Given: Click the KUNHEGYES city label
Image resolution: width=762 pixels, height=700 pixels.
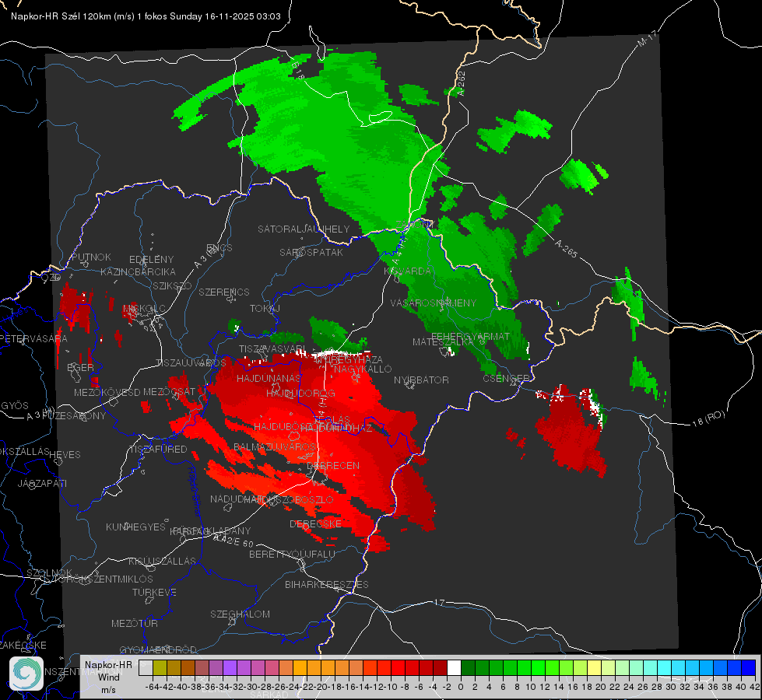Looking at the screenshot, I should click(135, 527).
